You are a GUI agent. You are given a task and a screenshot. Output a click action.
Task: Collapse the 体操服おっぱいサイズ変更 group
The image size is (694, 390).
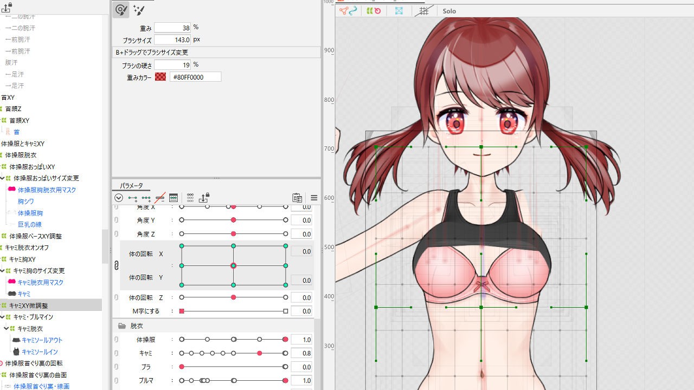pos(3,178)
